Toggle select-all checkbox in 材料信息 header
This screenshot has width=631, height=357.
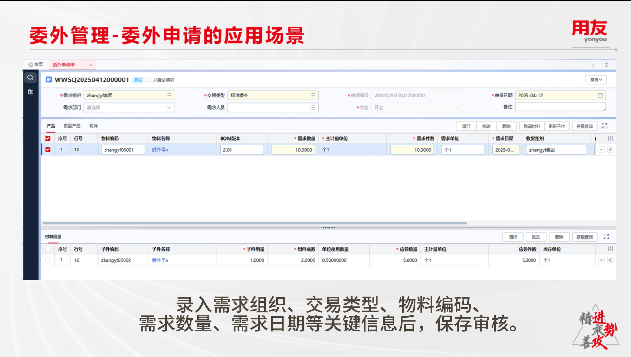pos(48,249)
